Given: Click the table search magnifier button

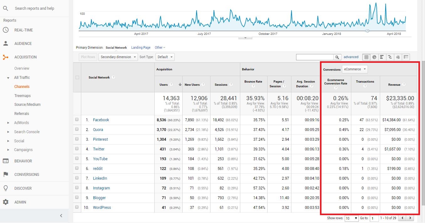Looking at the screenshot, I should click(x=337, y=57).
